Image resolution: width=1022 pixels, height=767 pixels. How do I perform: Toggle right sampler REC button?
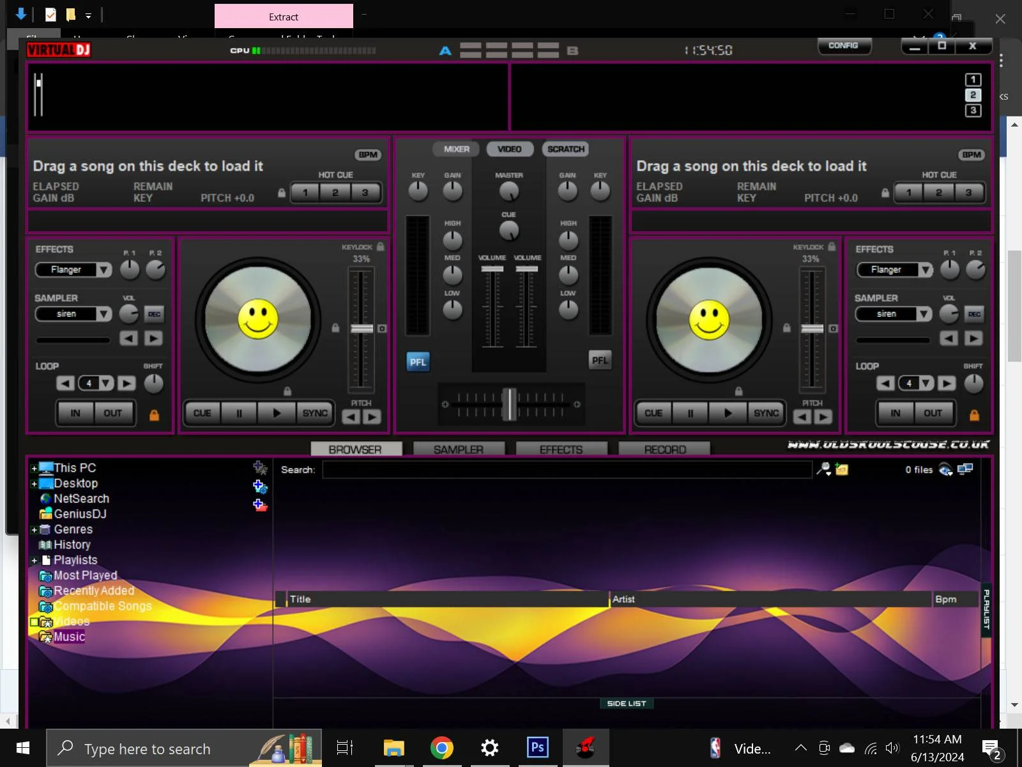(974, 314)
